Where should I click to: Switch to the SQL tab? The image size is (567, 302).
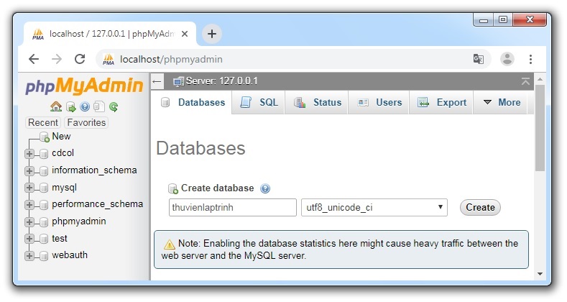coord(260,103)
